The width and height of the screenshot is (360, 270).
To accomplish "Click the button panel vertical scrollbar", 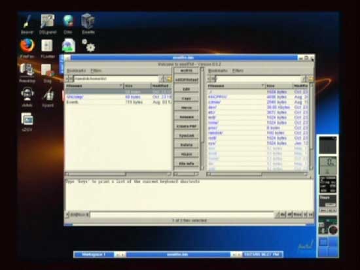I will tap(202, 118).
